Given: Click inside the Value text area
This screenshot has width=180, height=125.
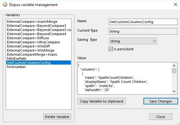Looking at the screenshot, I should pos(125,78).
